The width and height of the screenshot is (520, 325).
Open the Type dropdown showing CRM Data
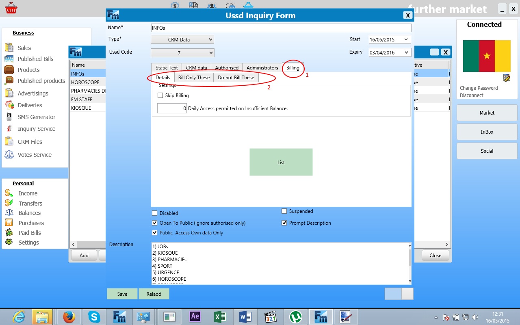click(x=182, y=39)
